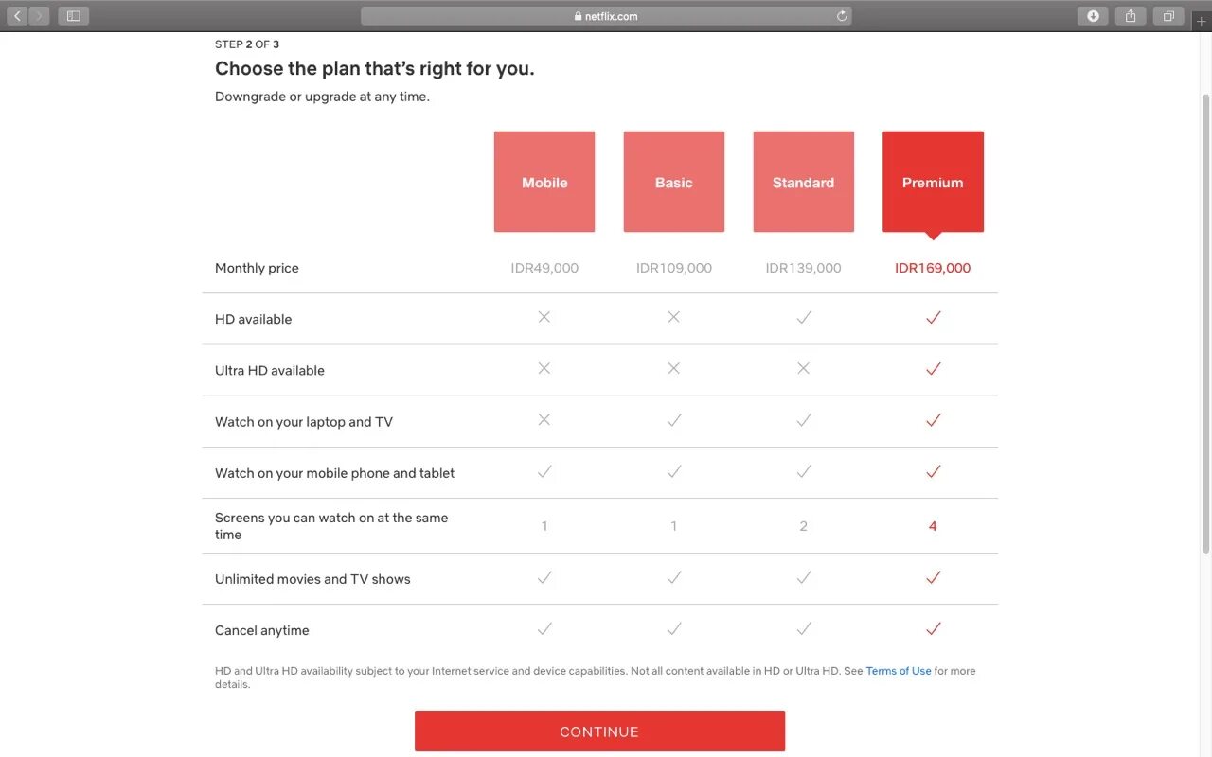Show the Safari sidebar

tap(73, 16)
